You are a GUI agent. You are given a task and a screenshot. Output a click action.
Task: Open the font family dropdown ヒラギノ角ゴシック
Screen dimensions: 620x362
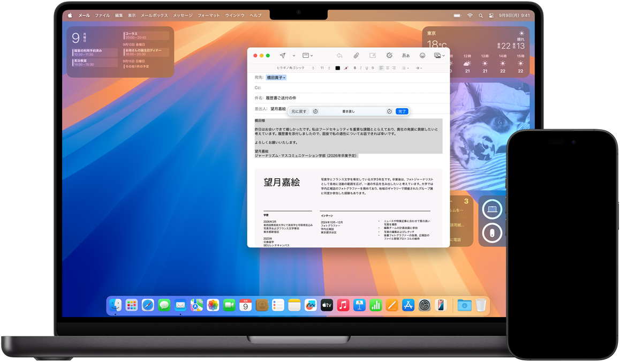(296, 68)
